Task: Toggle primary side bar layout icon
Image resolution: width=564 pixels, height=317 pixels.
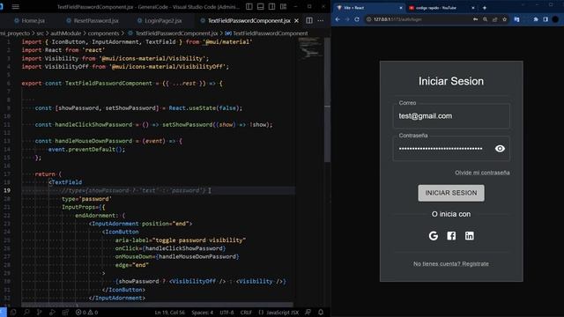Action: [249, 7]
